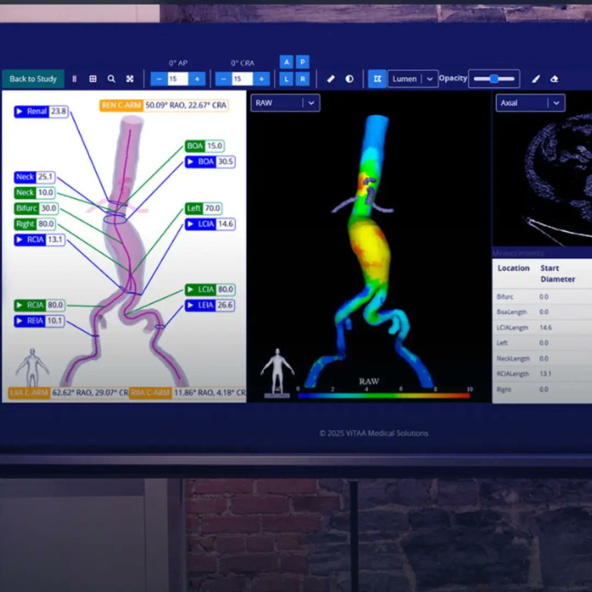Click the grid view icon

[93, 79]
